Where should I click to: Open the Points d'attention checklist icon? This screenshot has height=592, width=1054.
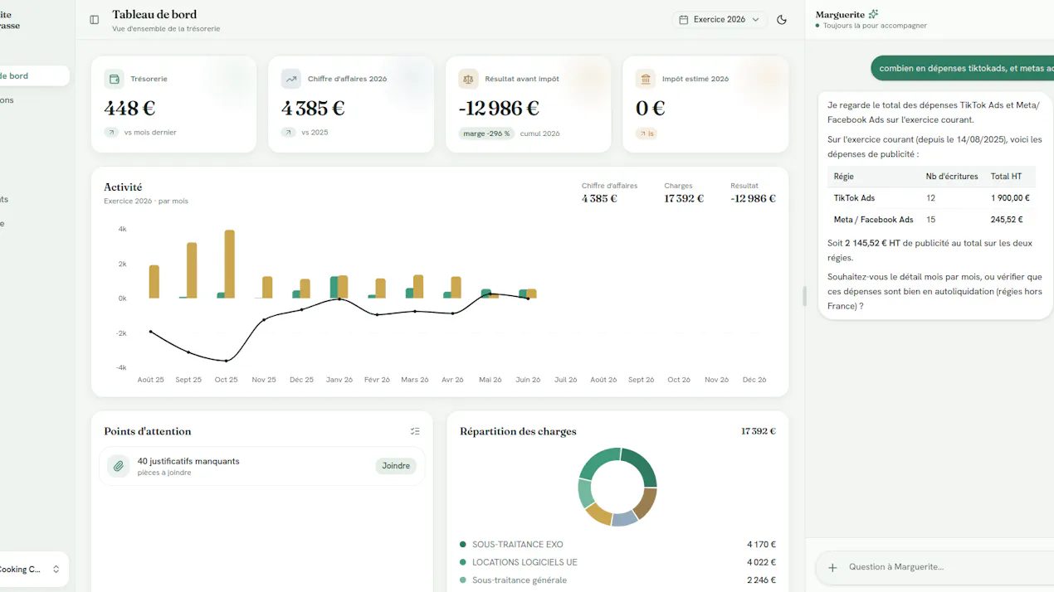point(415,431)
